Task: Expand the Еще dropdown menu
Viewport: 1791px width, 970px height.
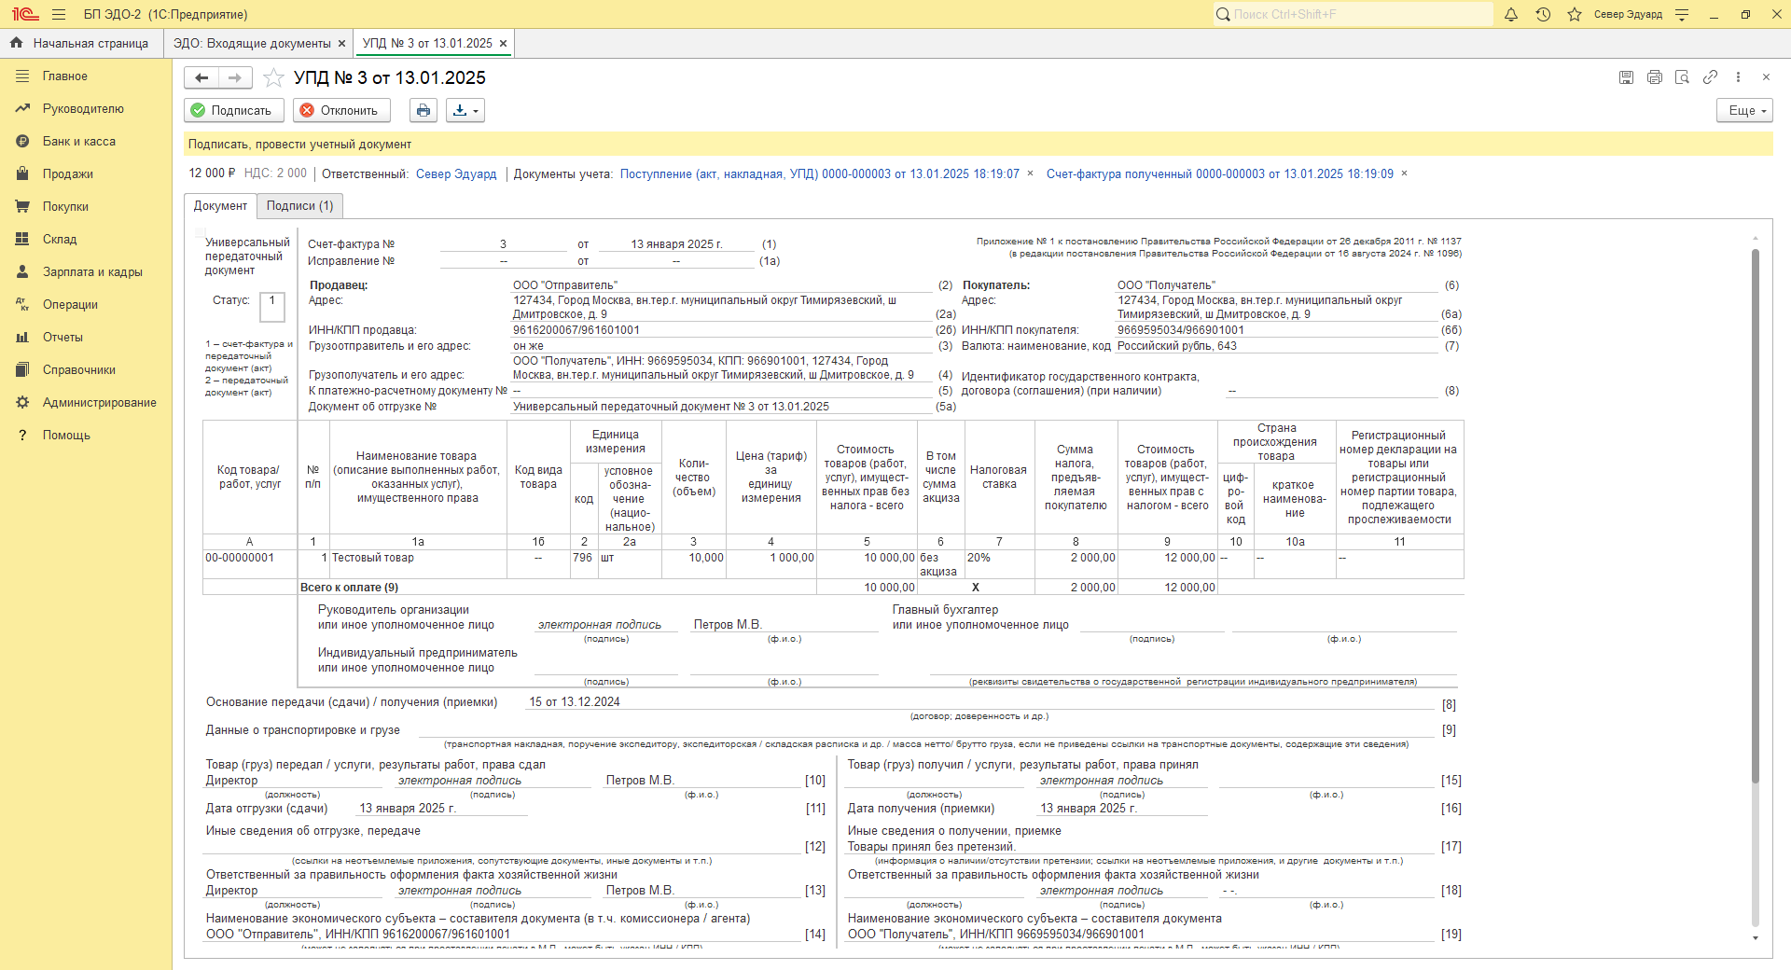Action: click(x=1743, y=110)
